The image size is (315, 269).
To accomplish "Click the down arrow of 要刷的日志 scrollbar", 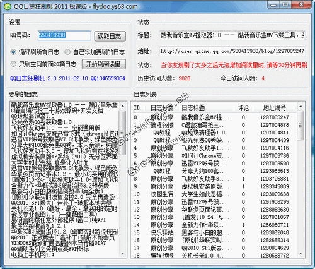I will [x=123, y=254].
